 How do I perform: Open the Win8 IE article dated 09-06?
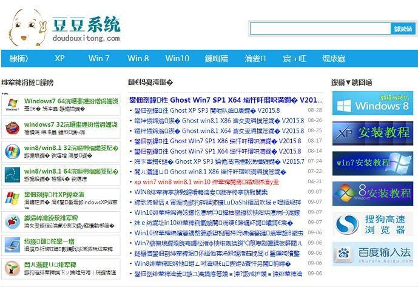pos(212,263)
